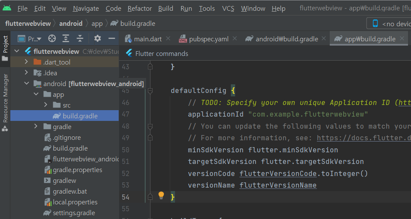Click build.gradle breadcrumb in navigation bar

coord(133,23)
